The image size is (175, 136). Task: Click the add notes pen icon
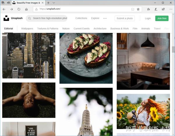[156, 9]
